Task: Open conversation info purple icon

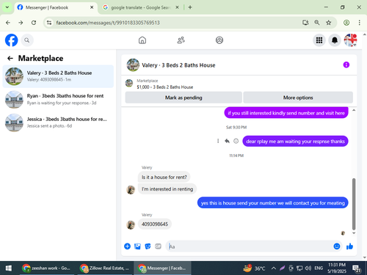Action: (346, 65)
